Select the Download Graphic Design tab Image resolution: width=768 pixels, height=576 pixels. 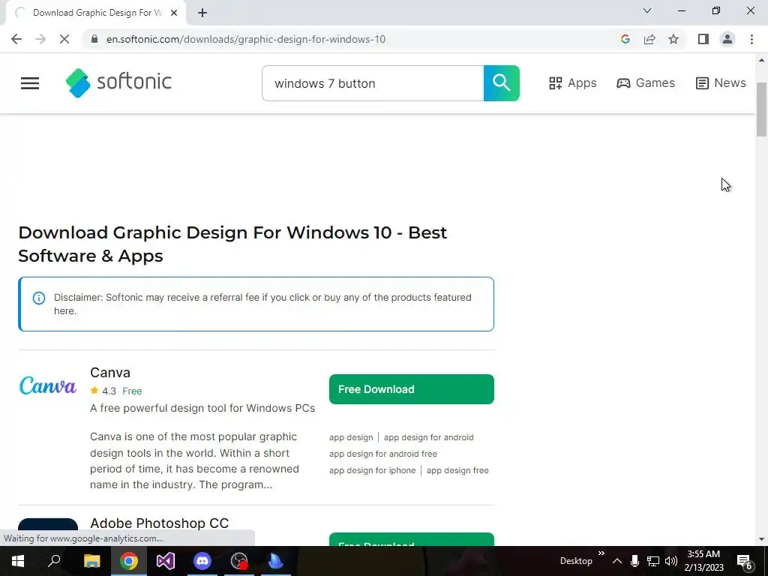coord(96,13)
